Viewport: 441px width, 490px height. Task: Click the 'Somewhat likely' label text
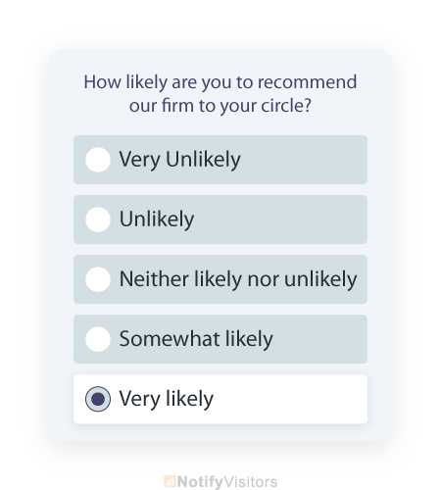coord(196,339)
